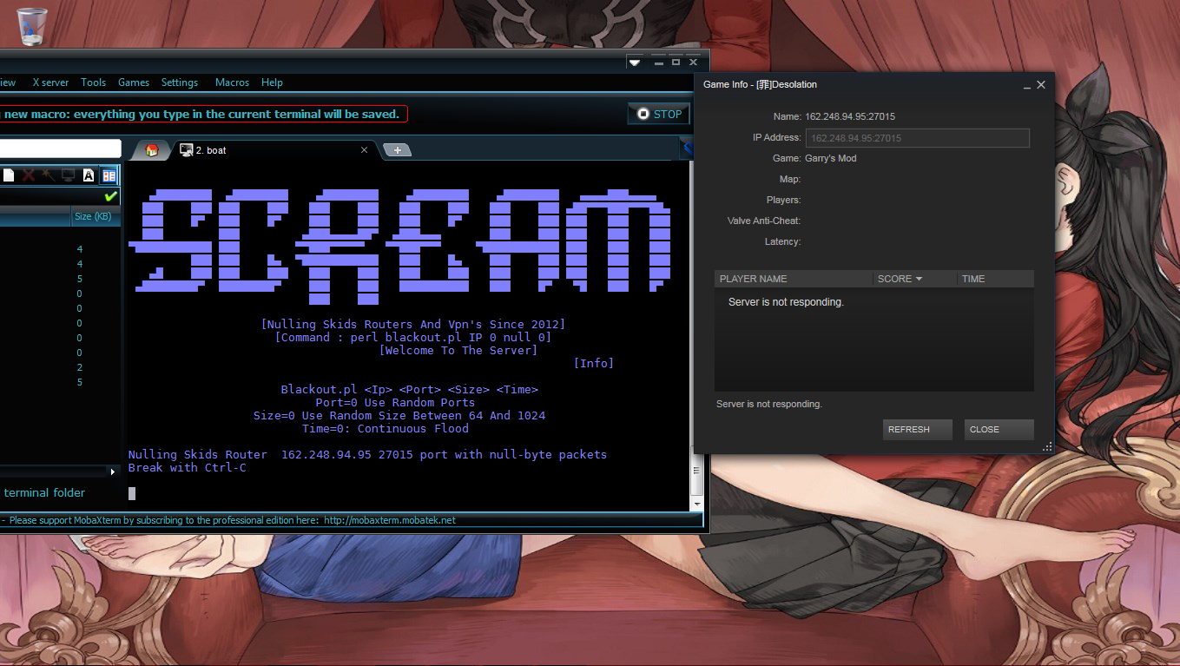1180x666 pixels.
Task: Click the file panel's right scroll arrow
Action: (x=112, y=471)
